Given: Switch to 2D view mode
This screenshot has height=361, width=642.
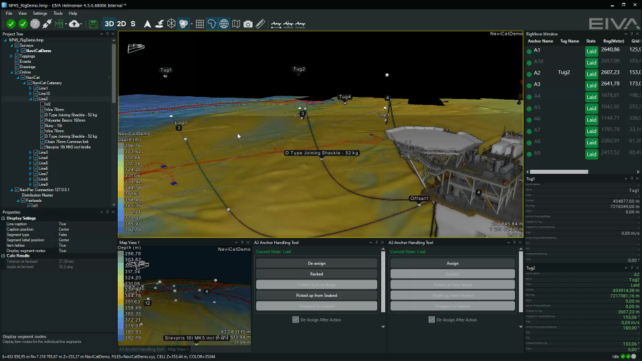Looking at the screenshot, I should pyautogui.click(x=121, y=24).
